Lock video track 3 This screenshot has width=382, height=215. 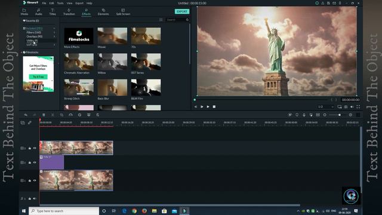tap(30, 148)
